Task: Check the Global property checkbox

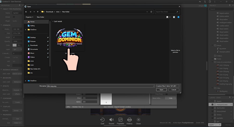Action: [x=14, y=17]
